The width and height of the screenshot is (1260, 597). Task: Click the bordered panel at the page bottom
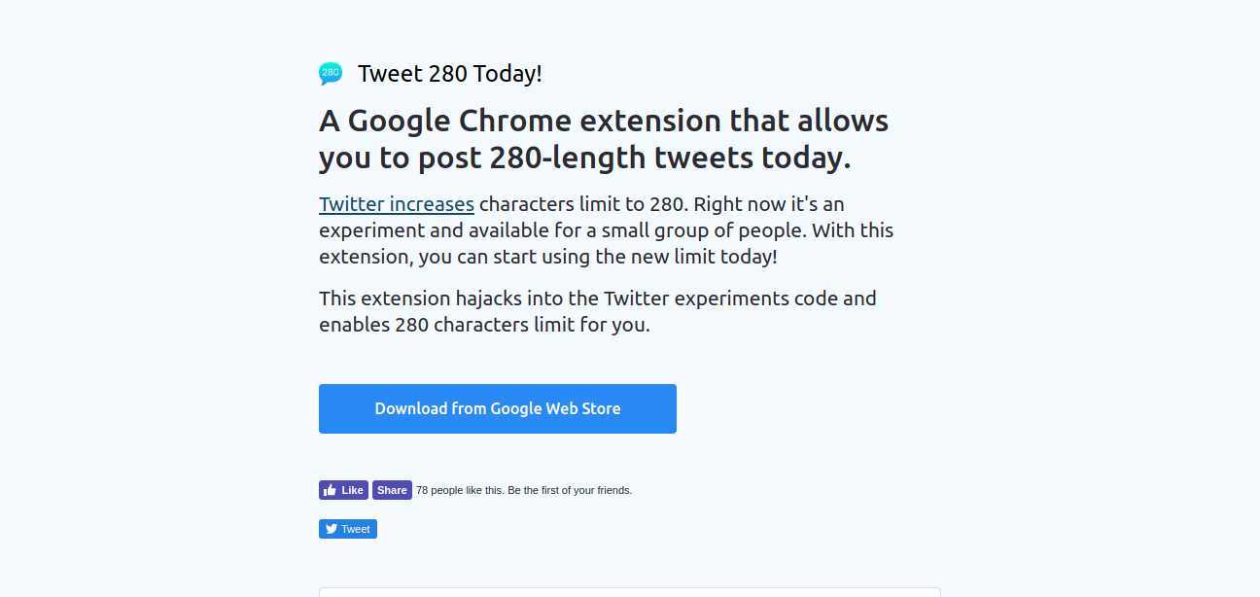(x=630, y=592)
